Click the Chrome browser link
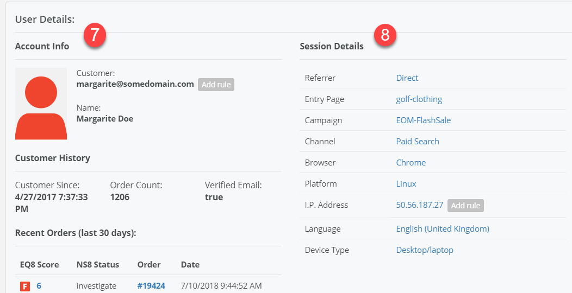572x293 pixels. [411, 163]
